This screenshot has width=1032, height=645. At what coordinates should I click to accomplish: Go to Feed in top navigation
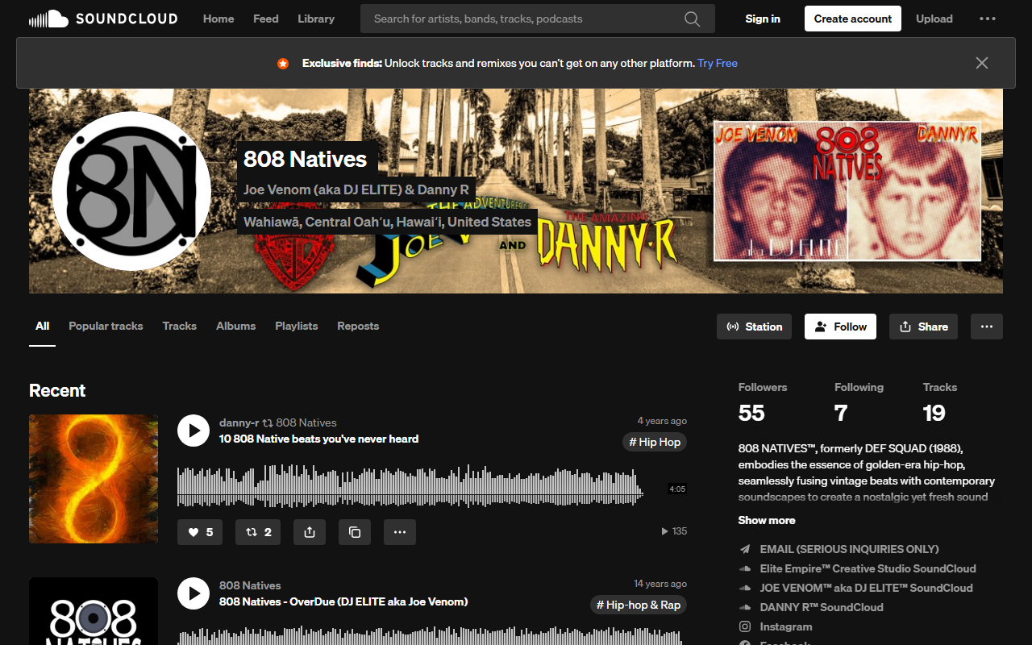click(265, 19)
